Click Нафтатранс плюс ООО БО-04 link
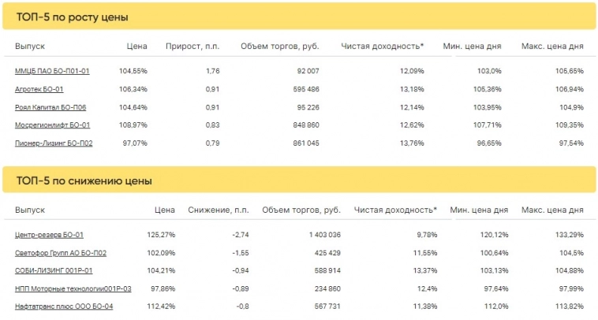The height and width of the screenshot is (320, 598). [x=64, y=307]
